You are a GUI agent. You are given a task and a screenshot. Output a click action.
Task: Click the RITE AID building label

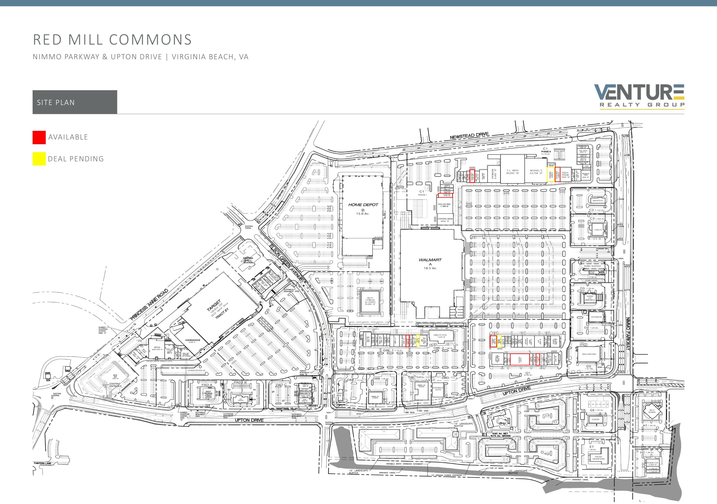point(115,377)
